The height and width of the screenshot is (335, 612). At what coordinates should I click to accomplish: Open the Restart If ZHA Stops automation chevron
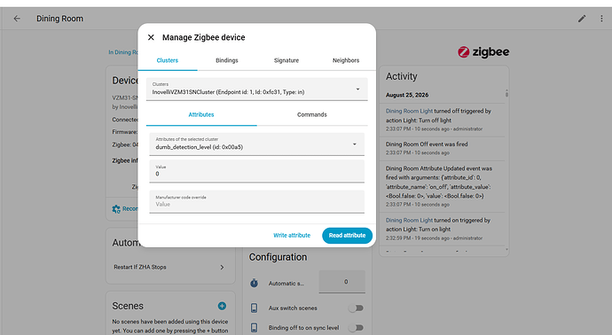pyautogui.click(x=222, y=267)
